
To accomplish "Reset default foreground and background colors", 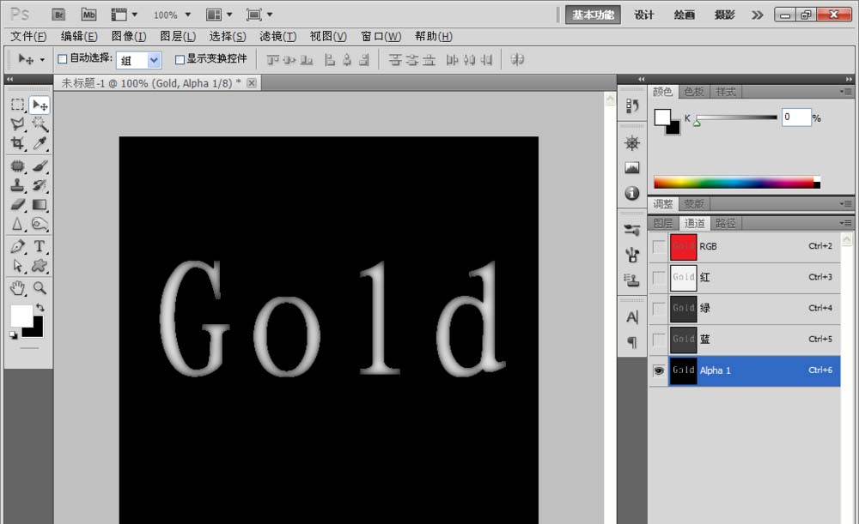I will tap(13, 334).
